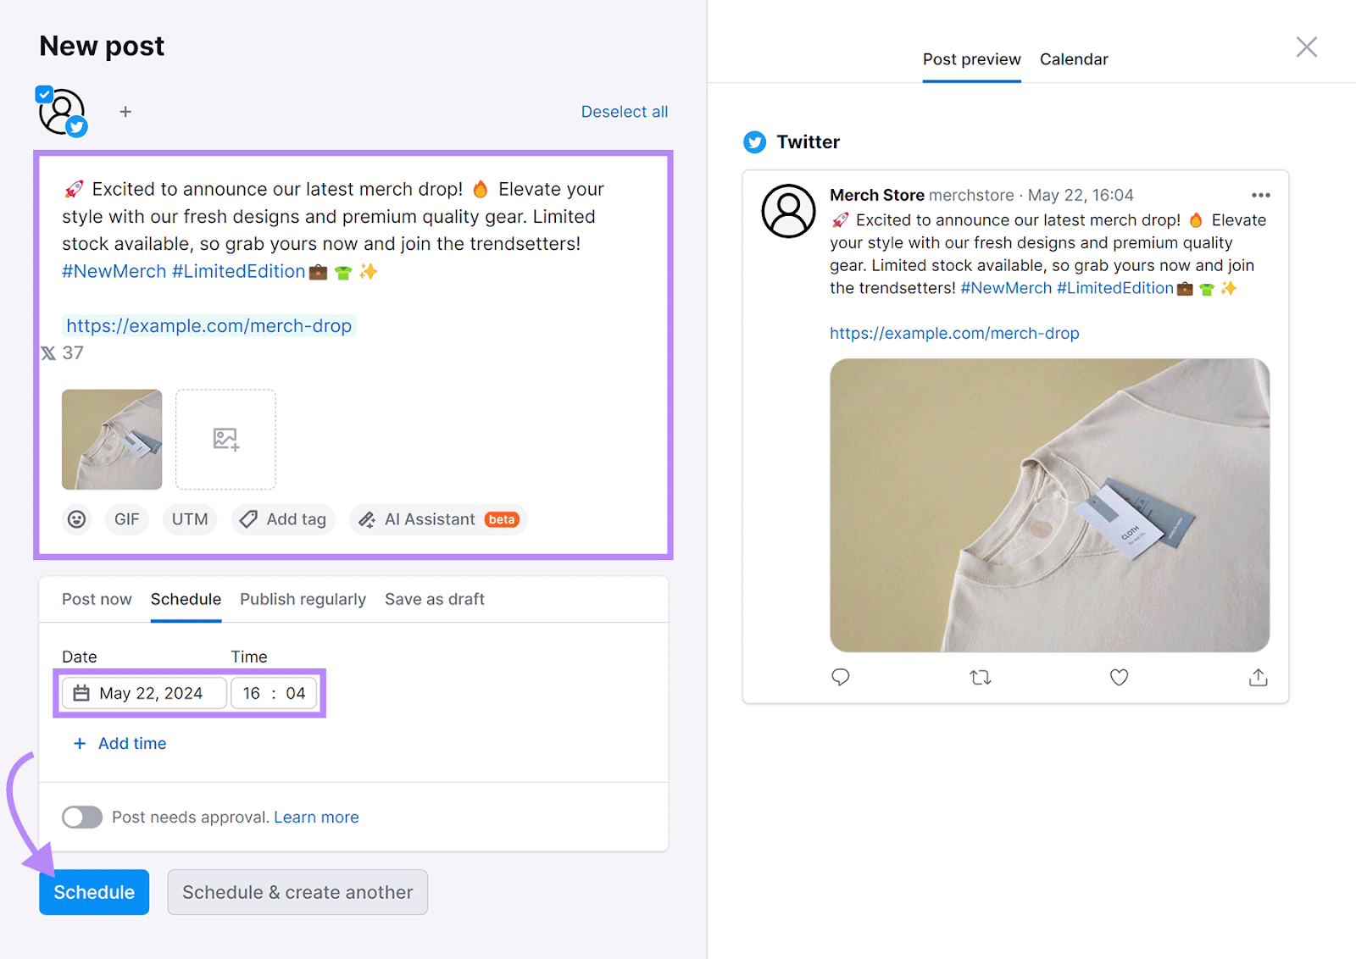This screenshot has width=1356, height=959.
Task: Click the reply comment icon on the preview
Action: pos(841,677)
